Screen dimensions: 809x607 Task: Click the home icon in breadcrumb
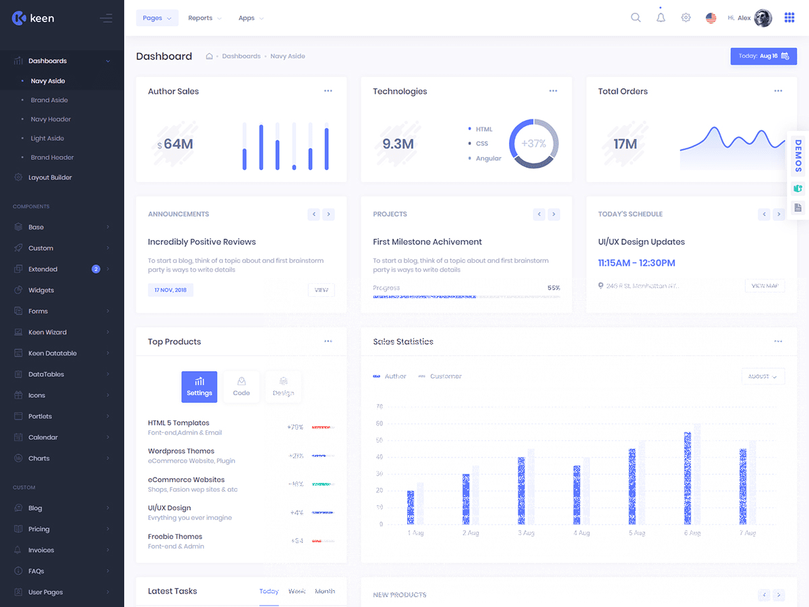209,57
